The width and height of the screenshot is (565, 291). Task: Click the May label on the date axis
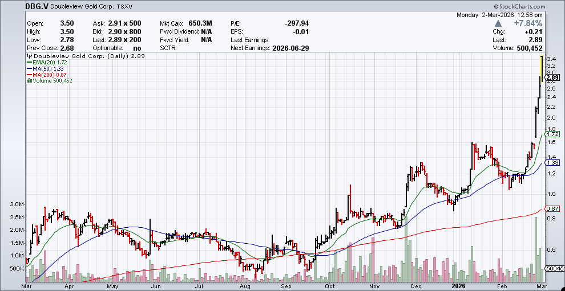tap(113, 286)
